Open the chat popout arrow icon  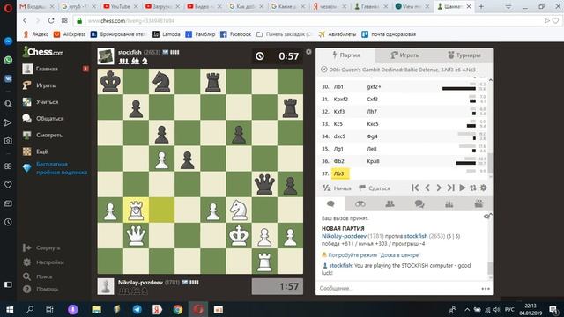(487, 216)
